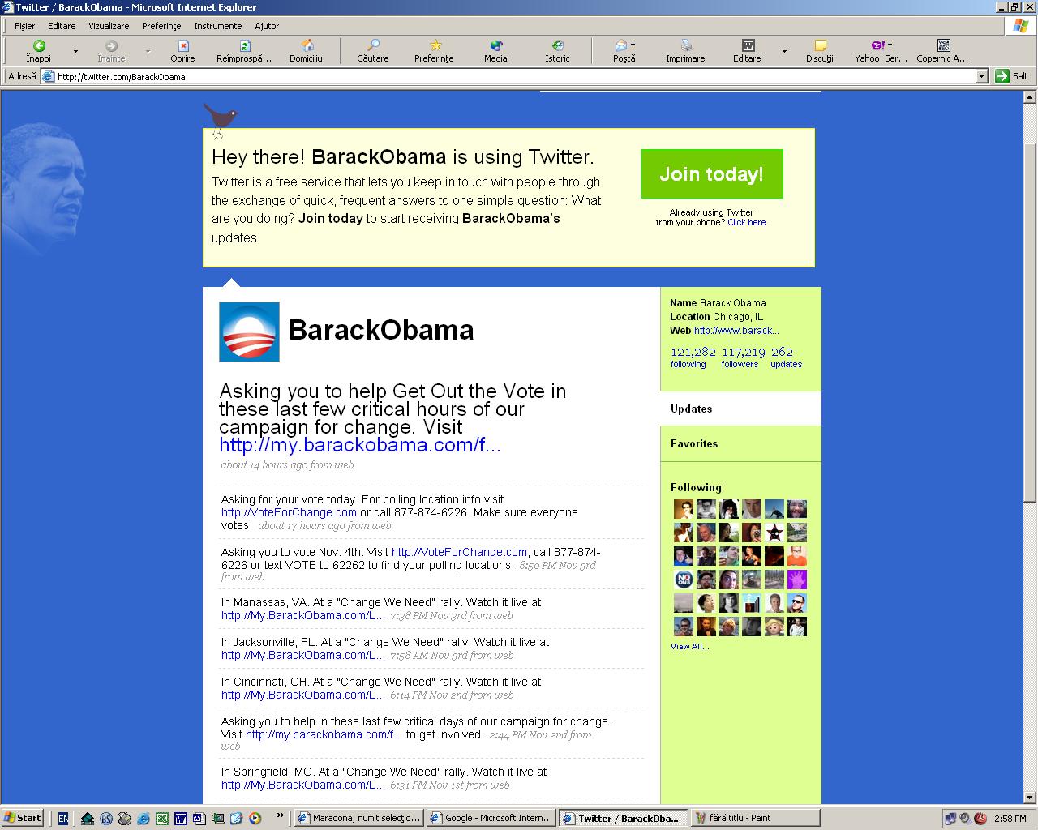
Task: Click the Obama logo profile picture
Action: 249,332
